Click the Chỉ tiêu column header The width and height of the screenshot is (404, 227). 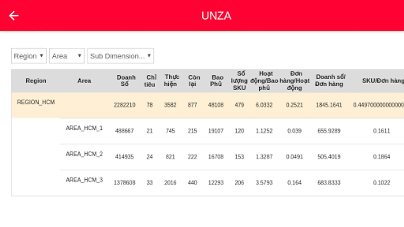click(151, 81)
